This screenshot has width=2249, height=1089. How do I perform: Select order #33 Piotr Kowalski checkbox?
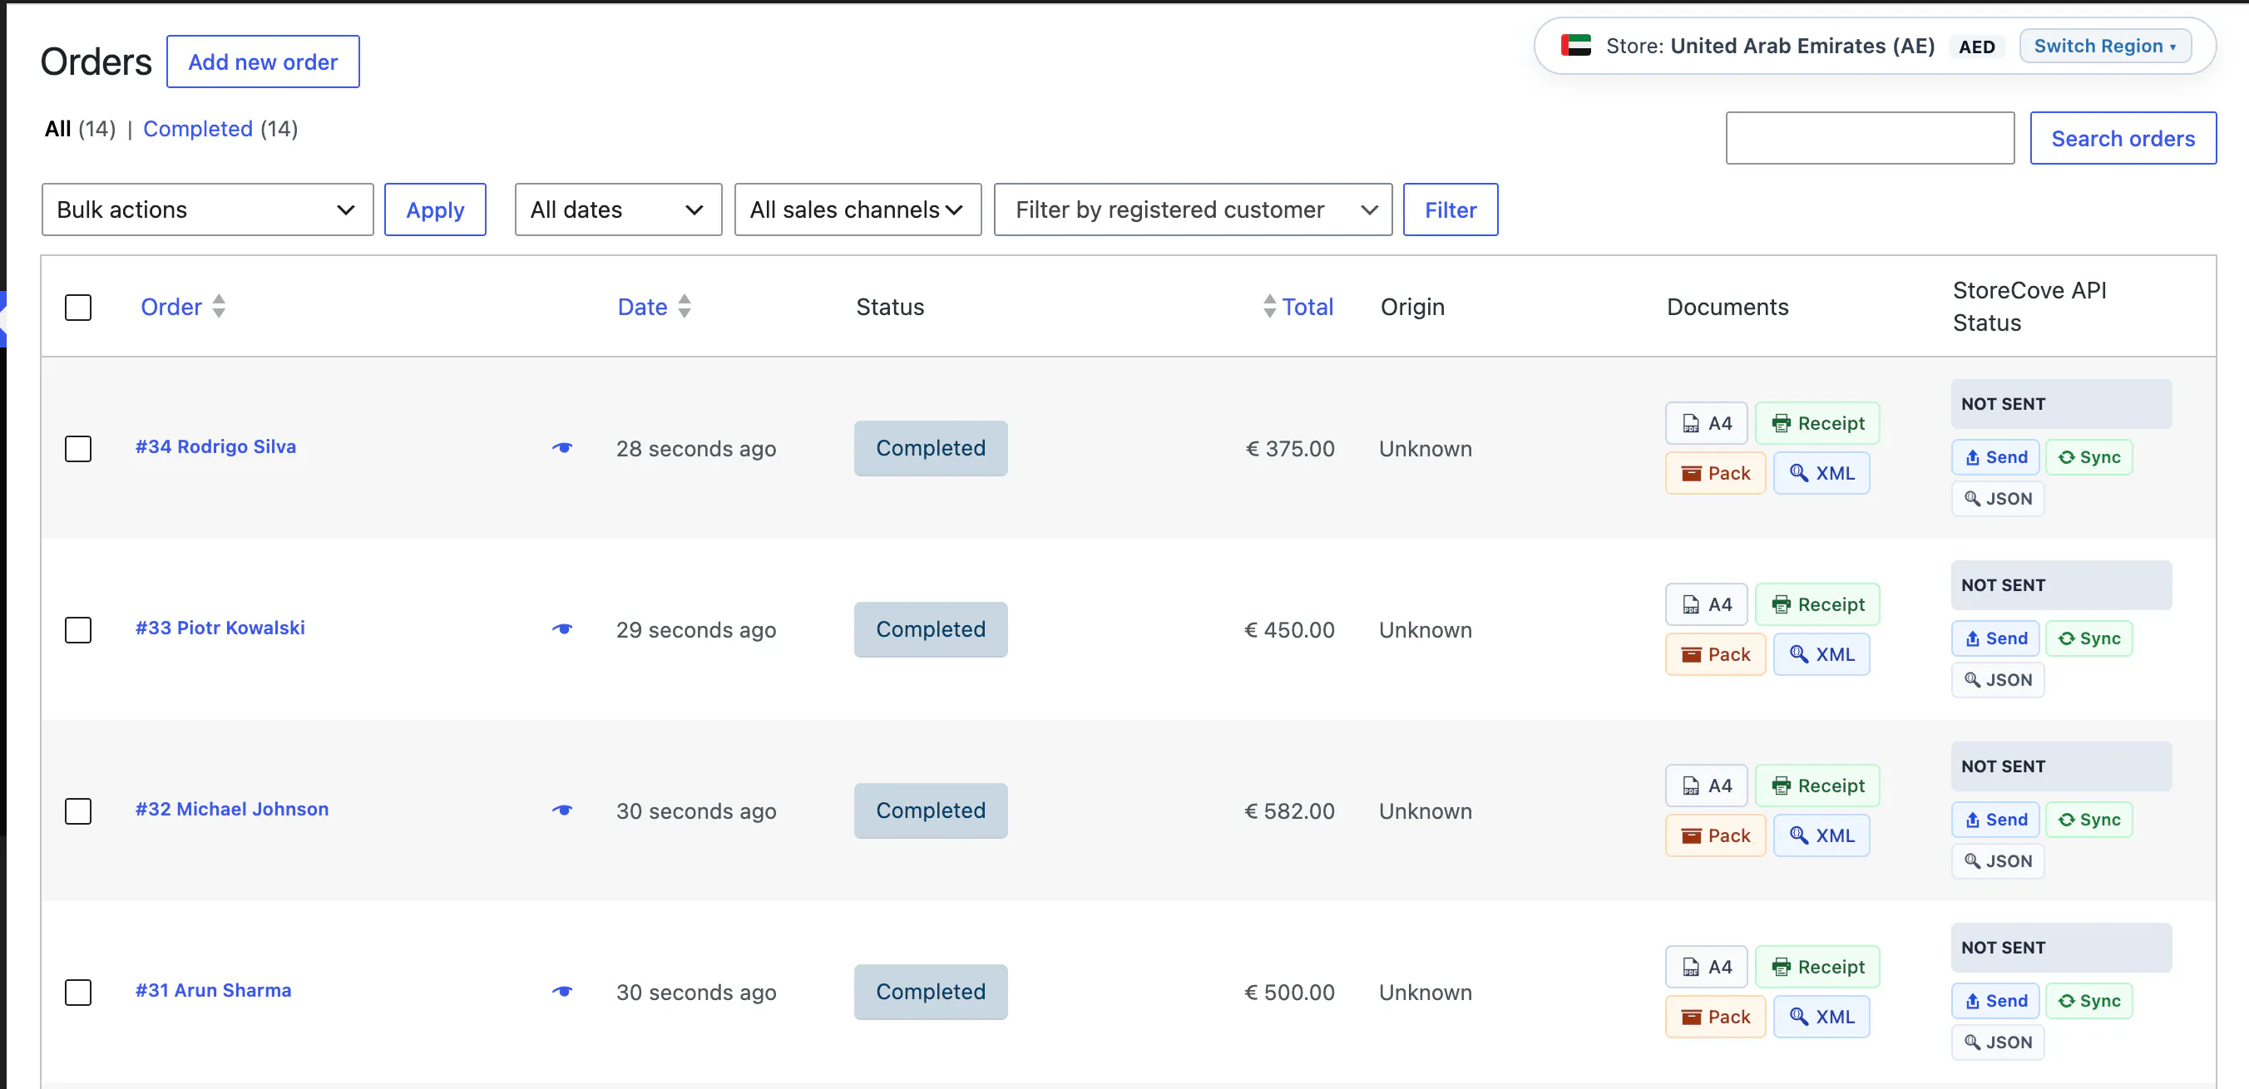77,630
